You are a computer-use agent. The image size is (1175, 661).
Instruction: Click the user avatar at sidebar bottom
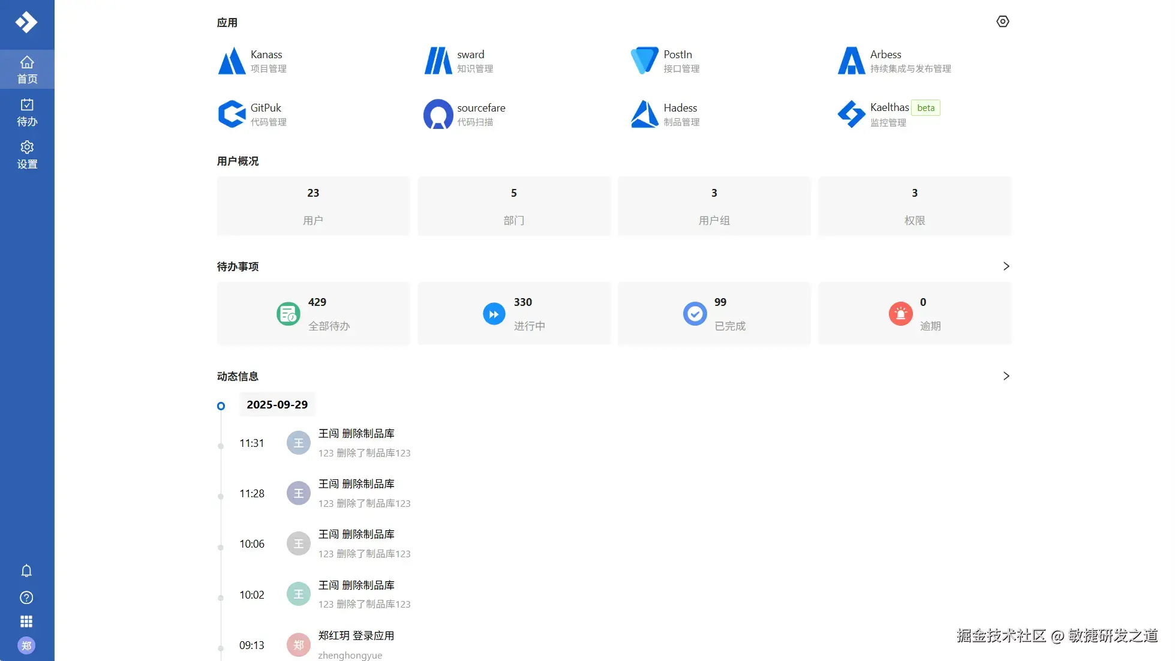tap(26, 645)
